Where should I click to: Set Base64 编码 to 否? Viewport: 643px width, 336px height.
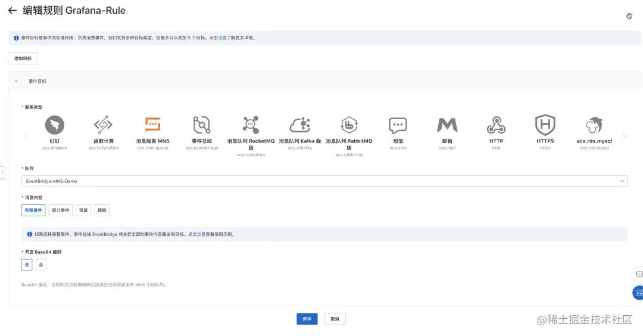coord(41,265)
